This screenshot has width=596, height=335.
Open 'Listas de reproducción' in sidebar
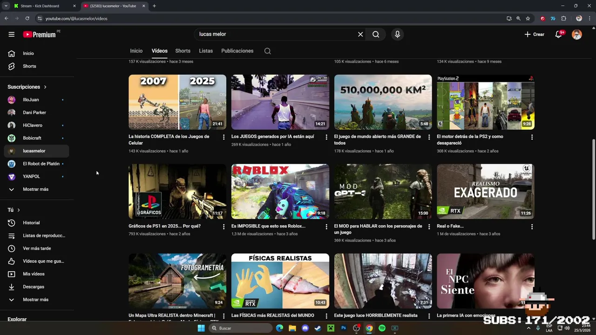coord(36,236)
